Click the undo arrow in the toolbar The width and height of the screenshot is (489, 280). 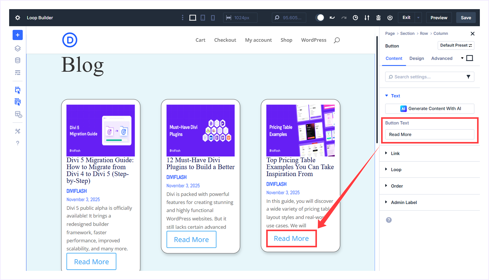332,17
